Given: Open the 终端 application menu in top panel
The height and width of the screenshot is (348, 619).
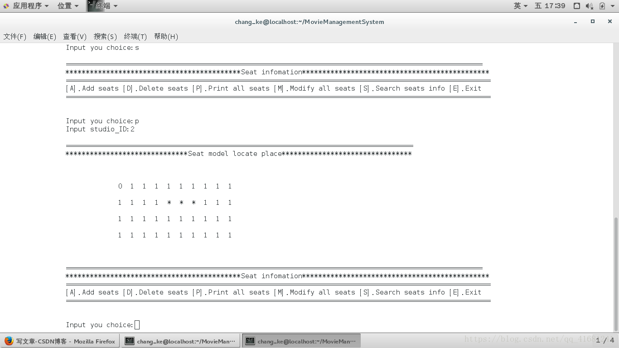Looking at the screenshot, I should 103,6.
